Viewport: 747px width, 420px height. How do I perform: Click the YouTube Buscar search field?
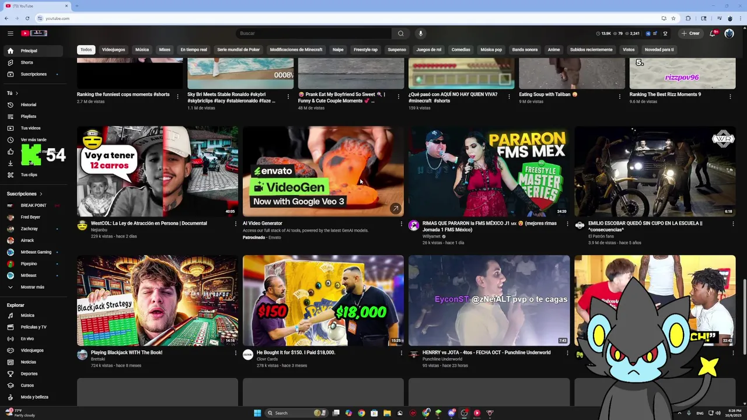pyautogui.click(x=313, y=33)
